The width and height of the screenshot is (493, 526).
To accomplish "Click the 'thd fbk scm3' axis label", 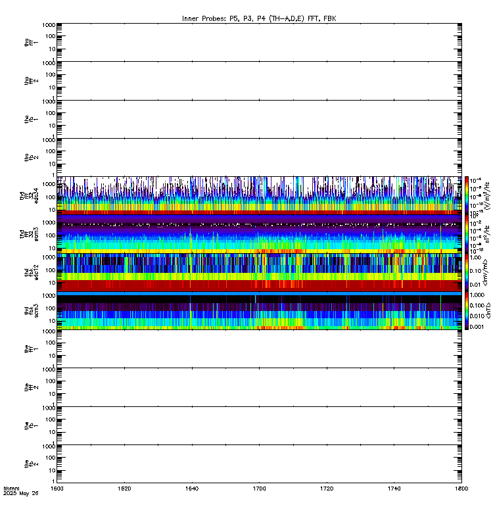I will (x=31, y=310).
